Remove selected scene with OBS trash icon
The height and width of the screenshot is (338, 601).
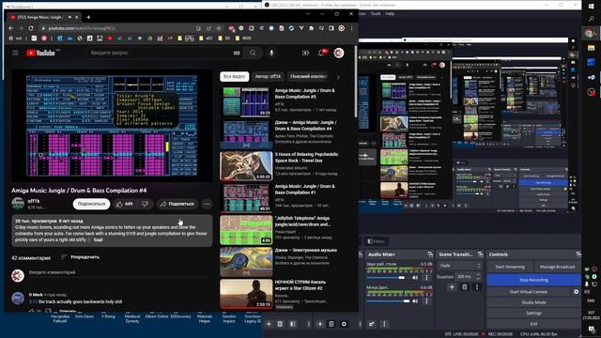coord(280,324)
